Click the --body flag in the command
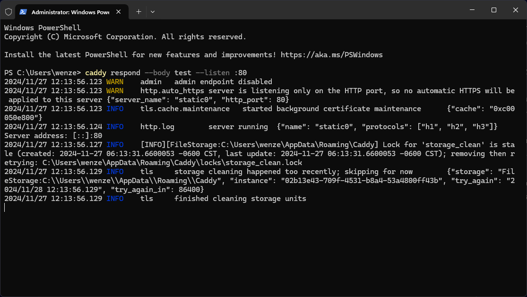This screenshot has height=297, width=527. [157, 73]
